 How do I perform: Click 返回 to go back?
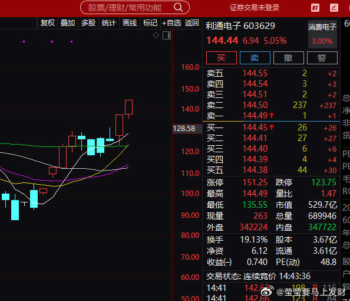point(191,23)
